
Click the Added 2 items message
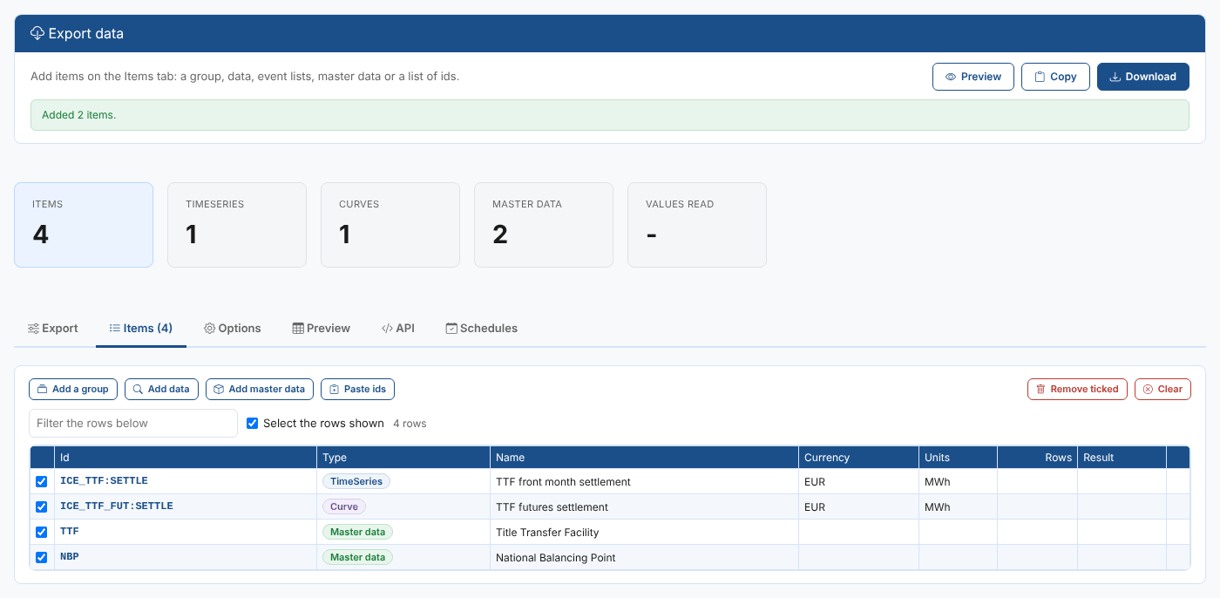[610, 115]
